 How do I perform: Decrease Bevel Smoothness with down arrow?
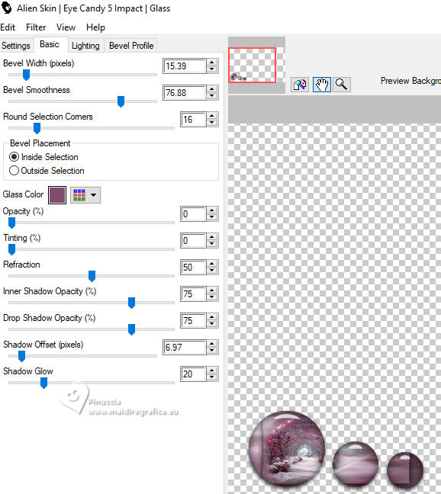click(212, 96)
